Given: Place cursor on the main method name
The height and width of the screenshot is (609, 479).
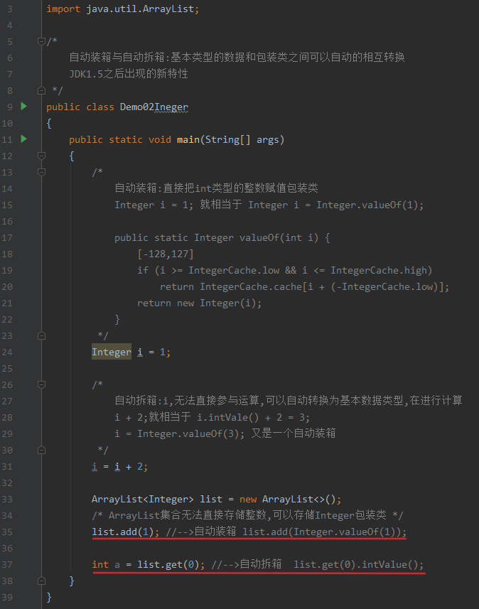Looking at the screenshot, I should pos(188,140).
